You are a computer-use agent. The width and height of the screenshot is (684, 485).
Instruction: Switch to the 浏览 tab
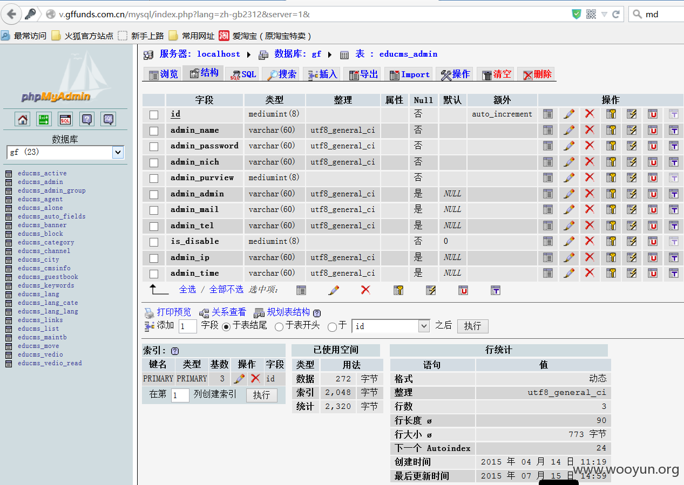[164, 74]
